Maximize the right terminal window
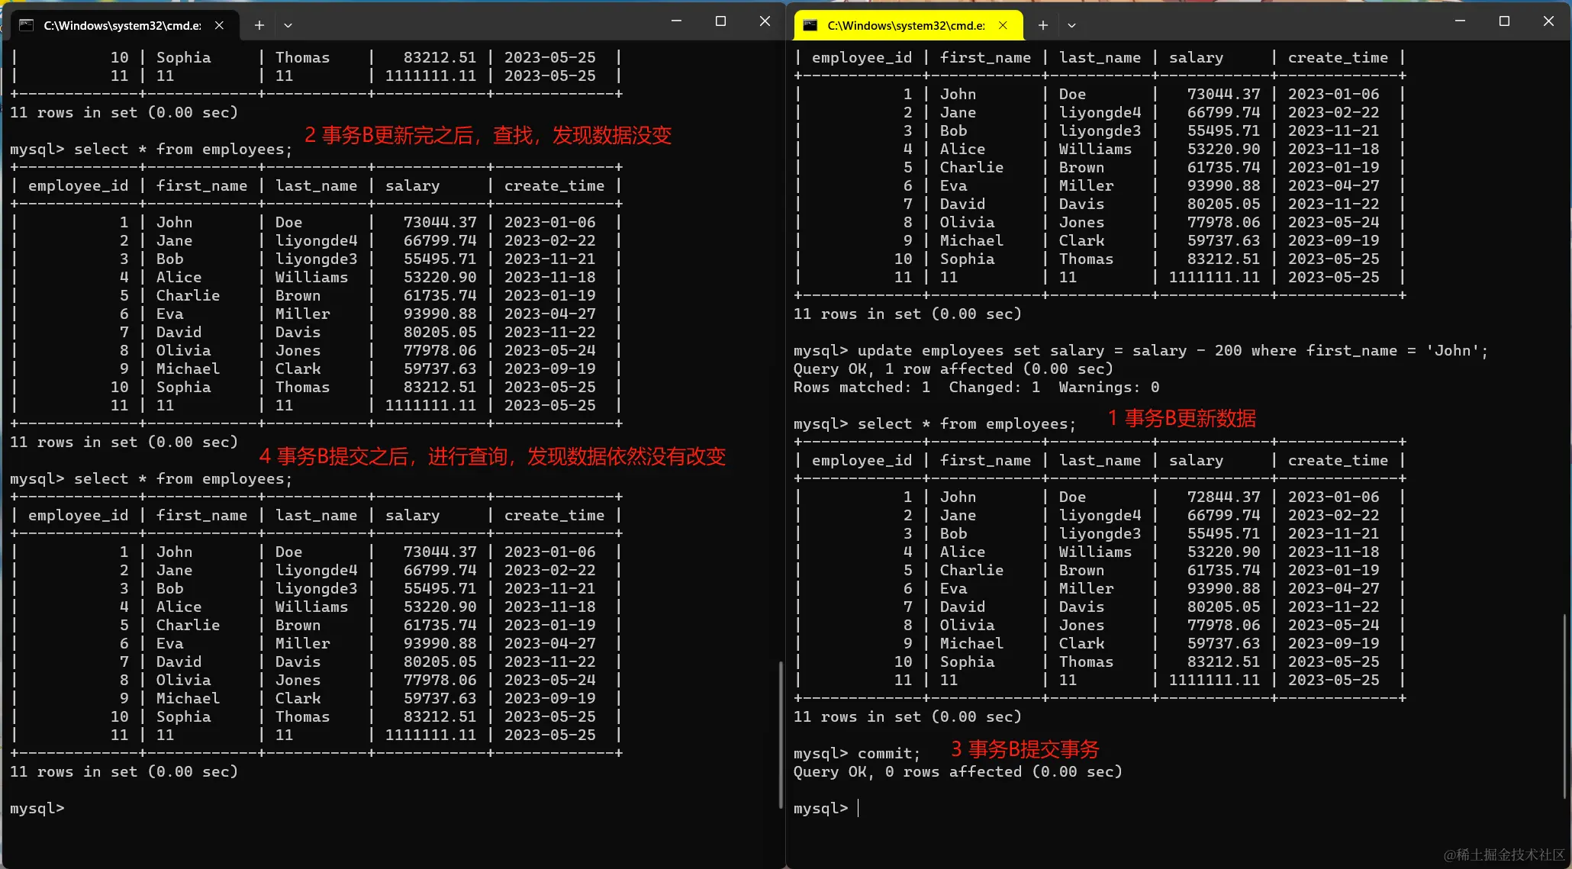The height and width of the screenshot is (869, 1572). [x=1504, y=21]
